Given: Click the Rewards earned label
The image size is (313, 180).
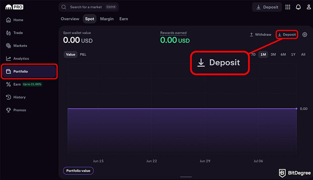Looking at the screenshot, I should [x=173, y=33].
